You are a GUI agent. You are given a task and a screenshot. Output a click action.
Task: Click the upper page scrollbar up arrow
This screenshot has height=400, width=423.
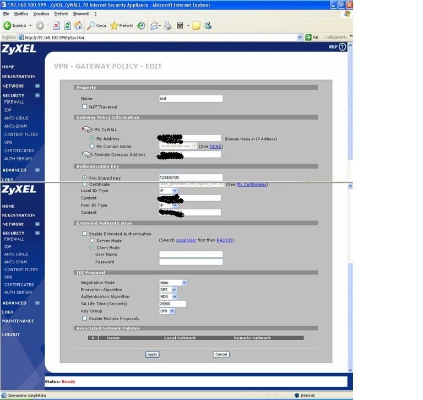(x=350, y=46)
